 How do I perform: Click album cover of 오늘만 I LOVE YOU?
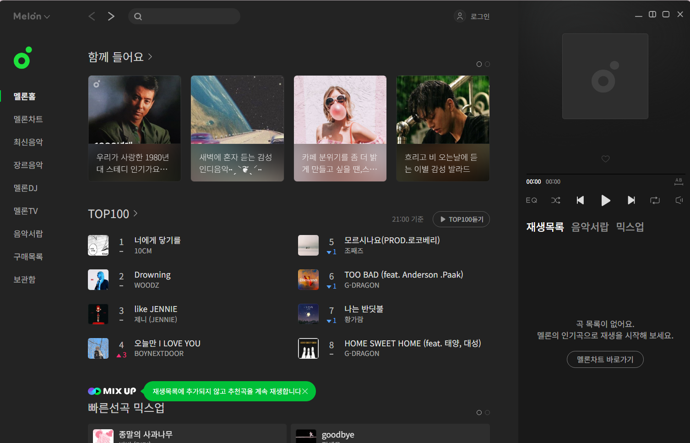click(x=98, y=348)
